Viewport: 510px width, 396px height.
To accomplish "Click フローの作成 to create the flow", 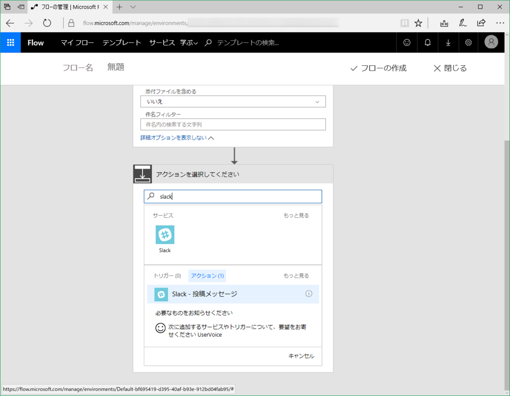I will tap(379, 68).
